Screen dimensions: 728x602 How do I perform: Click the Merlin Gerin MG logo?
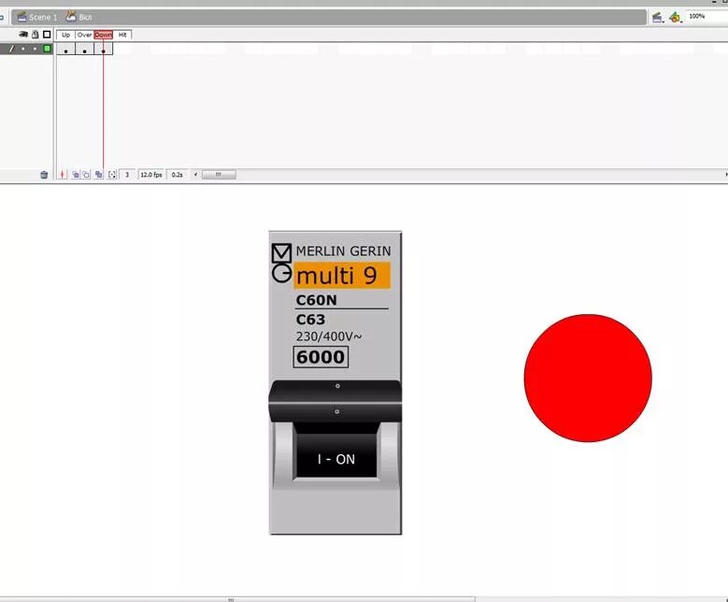pyautogui.click(x=281, y=263)
